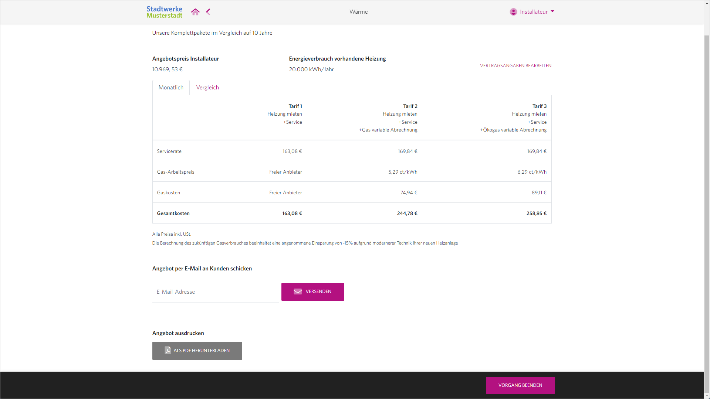Click the back chevron arrow
This screenshot has width=710, height=399.
[x=208, y=12]
